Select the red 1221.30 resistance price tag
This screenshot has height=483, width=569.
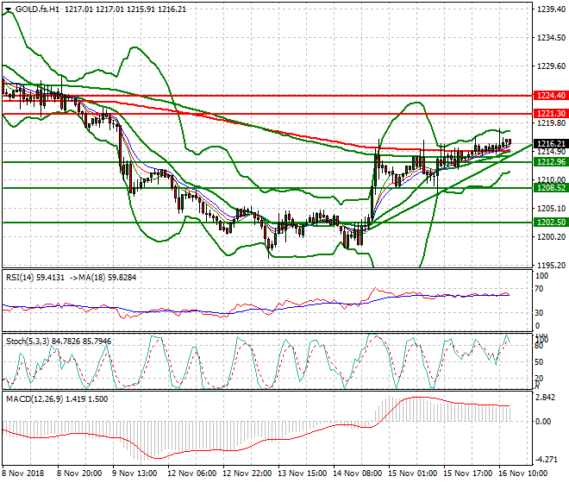[549, 114]
